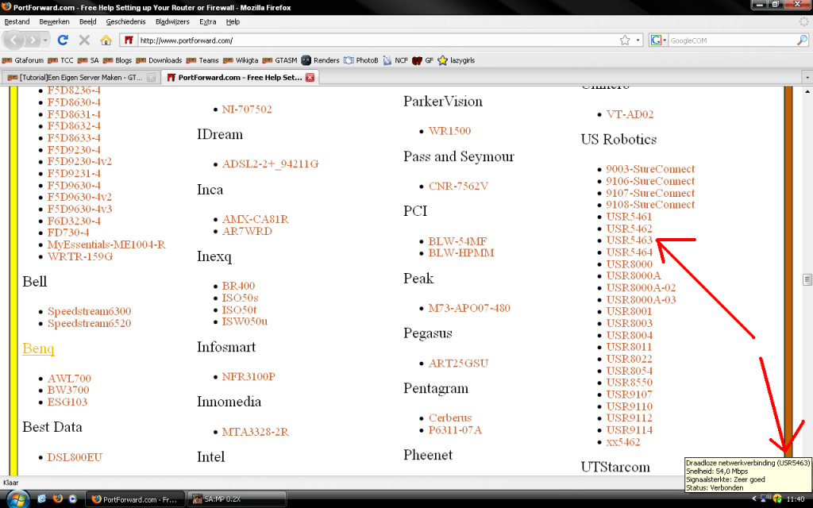Open the Bladwijzers menu
The image size is (813, 508).
click(172, 21)
